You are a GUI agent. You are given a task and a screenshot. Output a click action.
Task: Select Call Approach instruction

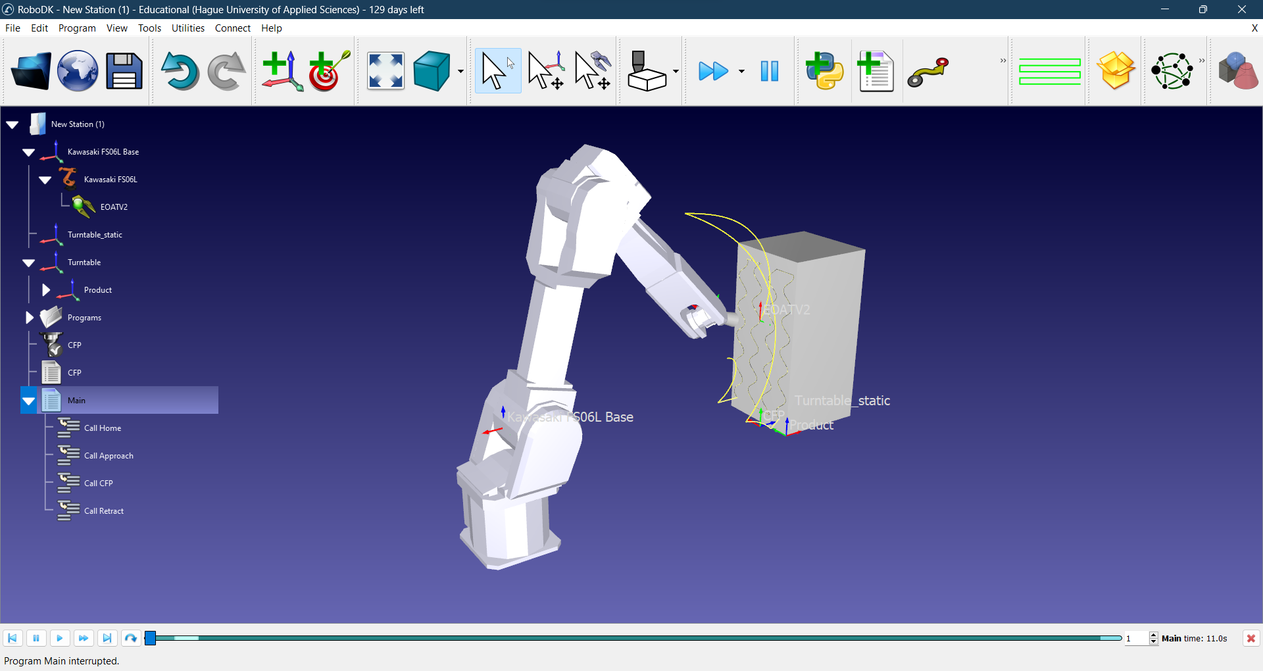(109, 456)
